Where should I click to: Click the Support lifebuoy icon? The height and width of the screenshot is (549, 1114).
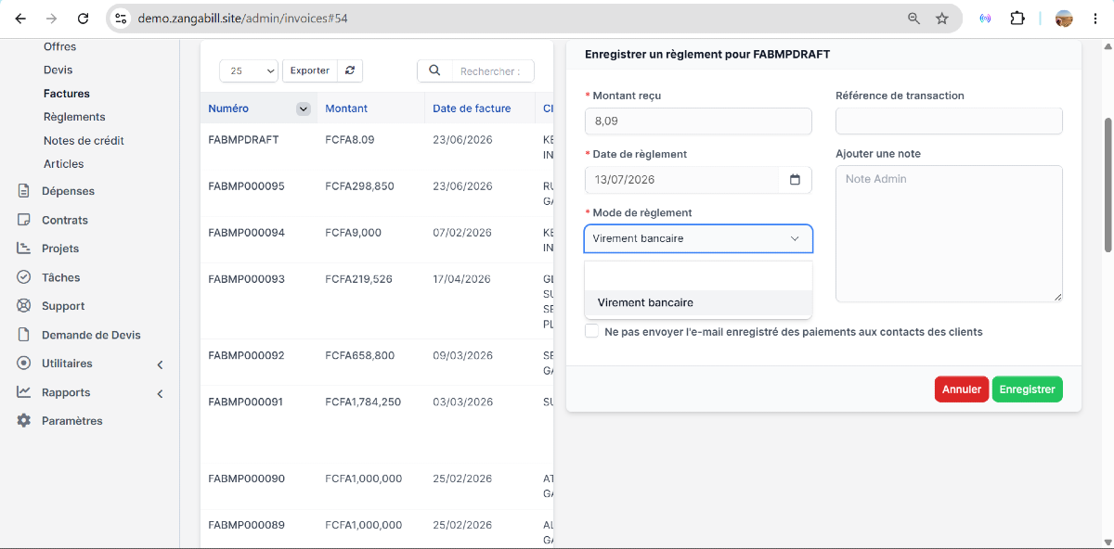[x=24, y=306]
